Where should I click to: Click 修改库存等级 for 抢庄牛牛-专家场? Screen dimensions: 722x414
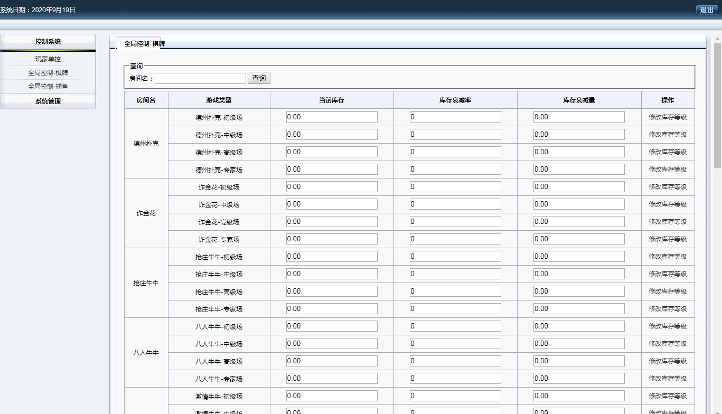(x=668, y=309)
